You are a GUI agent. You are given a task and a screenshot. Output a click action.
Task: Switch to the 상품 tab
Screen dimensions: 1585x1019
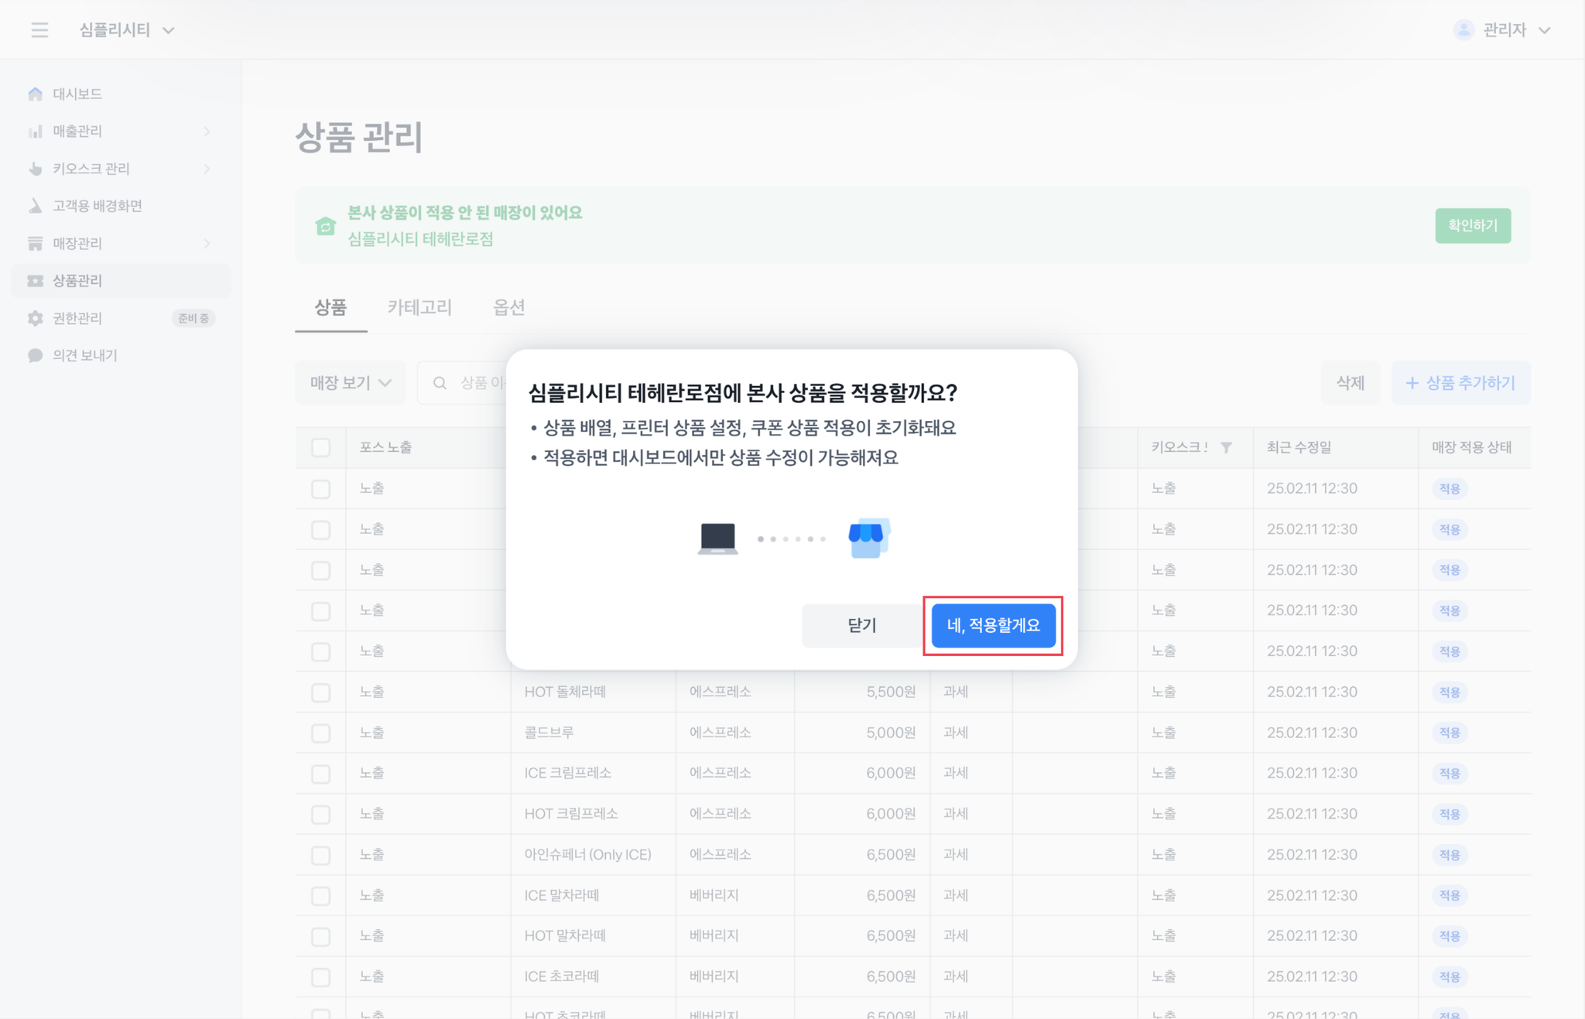tap(330, 308)
